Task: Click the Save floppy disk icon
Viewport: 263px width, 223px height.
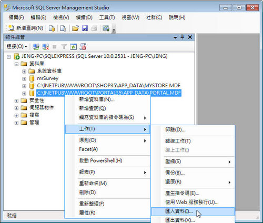Action: [85, 28]
